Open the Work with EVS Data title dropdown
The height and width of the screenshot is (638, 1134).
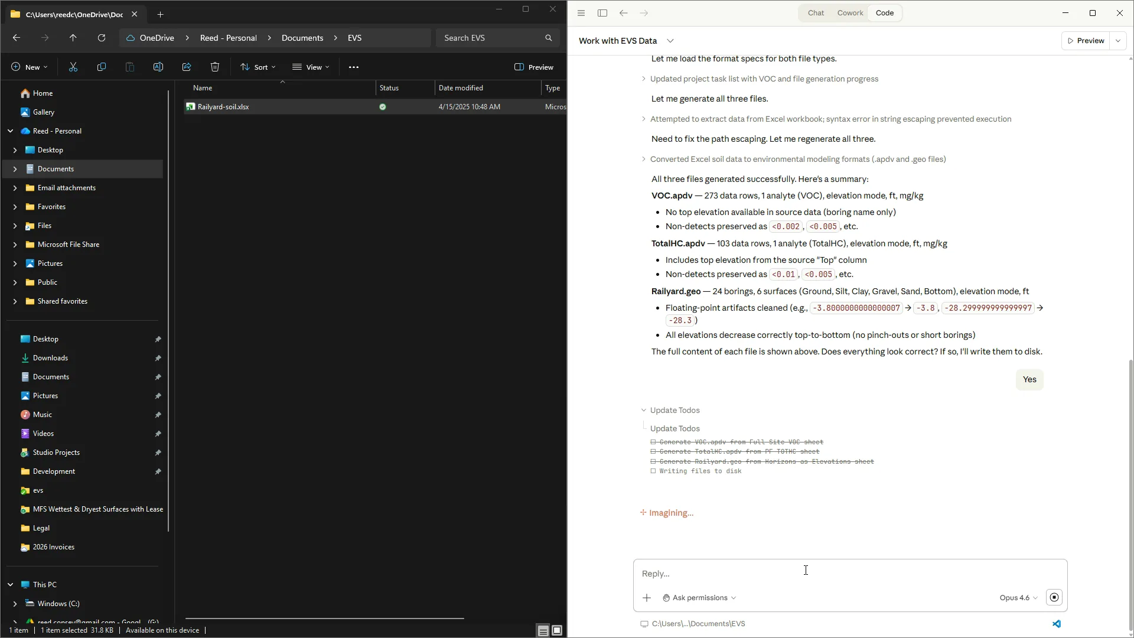670,41
